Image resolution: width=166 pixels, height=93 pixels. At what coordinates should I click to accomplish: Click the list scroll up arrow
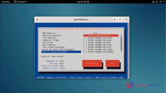(x=121, y=33)
